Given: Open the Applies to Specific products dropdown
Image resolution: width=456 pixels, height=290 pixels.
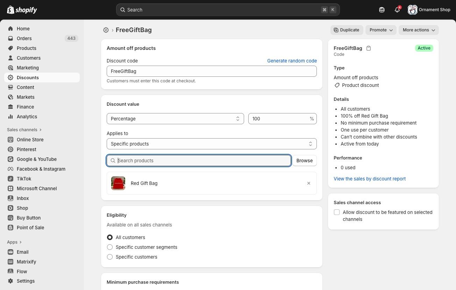Looking at the screenshot, I should [x=212, y=144].
